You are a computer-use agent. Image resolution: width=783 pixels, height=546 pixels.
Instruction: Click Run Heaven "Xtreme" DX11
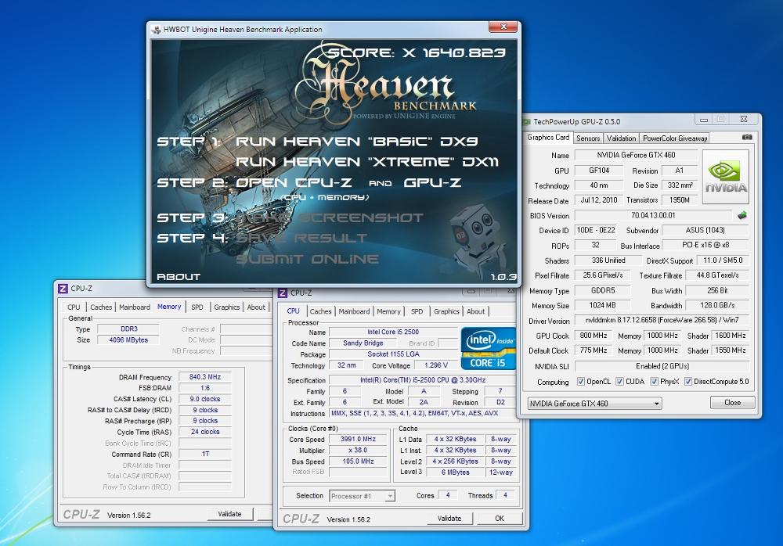coord(367,162)
